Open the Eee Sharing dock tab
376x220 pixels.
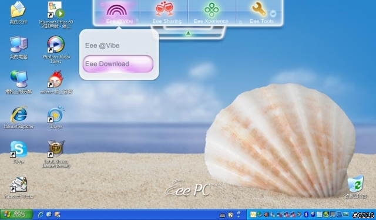click(164, 13)
